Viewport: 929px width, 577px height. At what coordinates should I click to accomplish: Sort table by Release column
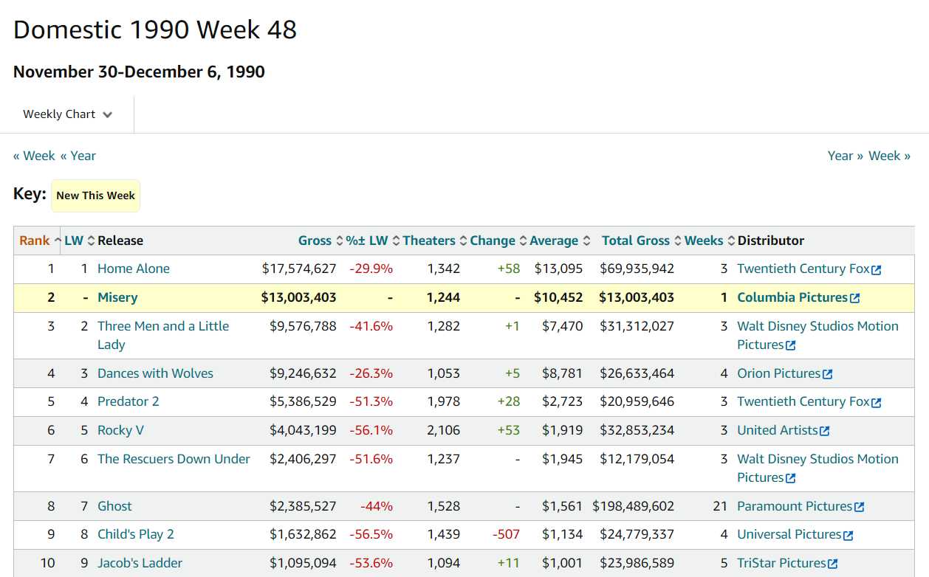click(x=120, y=241)
